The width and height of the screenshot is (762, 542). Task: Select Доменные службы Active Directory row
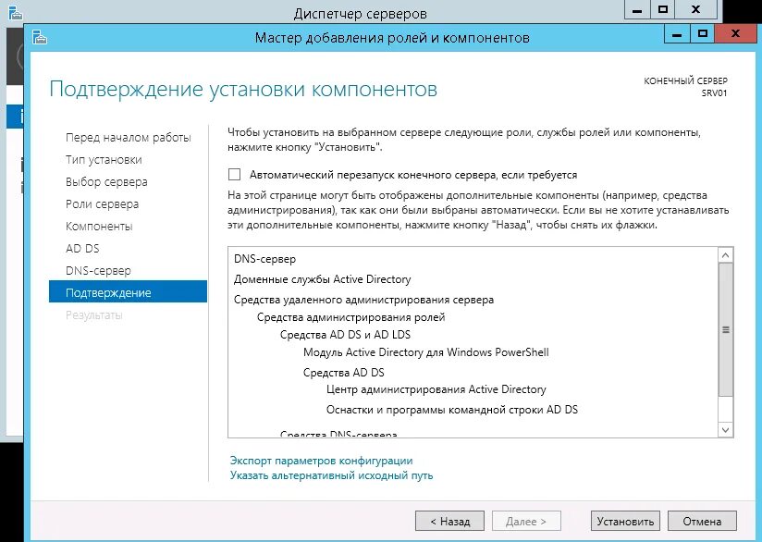click(x=322, y=279)
